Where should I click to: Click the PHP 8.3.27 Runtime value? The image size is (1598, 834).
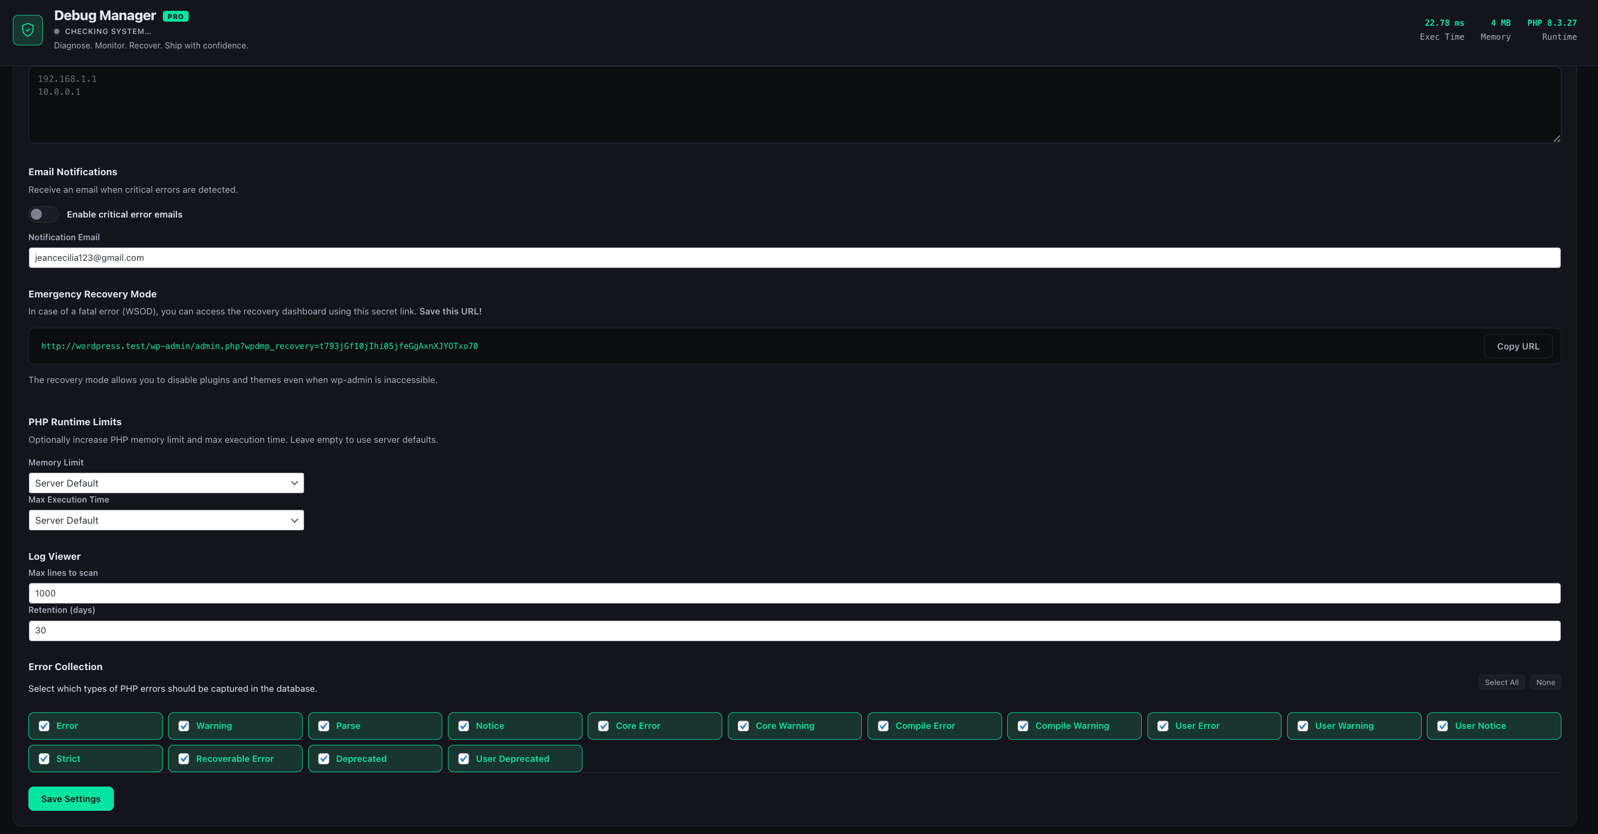click(1552, 23)
